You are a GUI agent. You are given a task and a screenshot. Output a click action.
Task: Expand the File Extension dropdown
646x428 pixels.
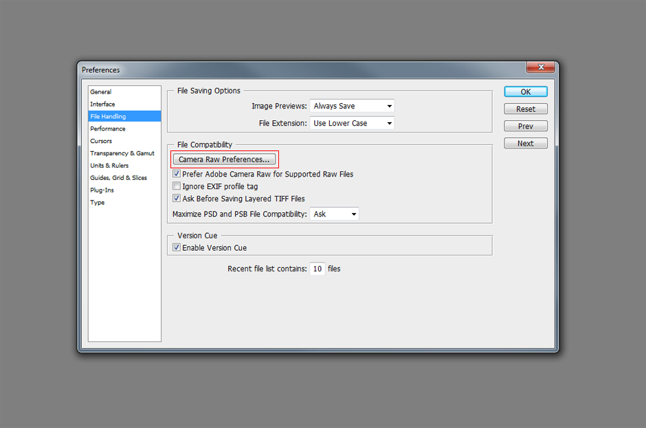tap(353, 123)
